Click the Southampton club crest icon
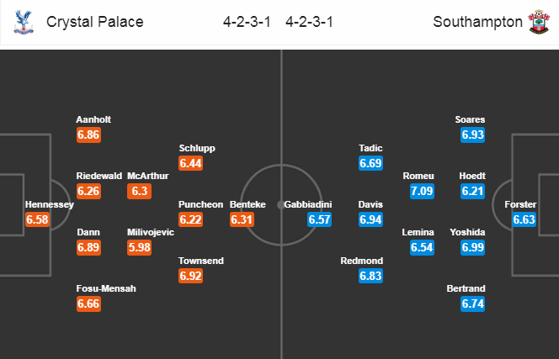559x359 pixels. [539, 22]
